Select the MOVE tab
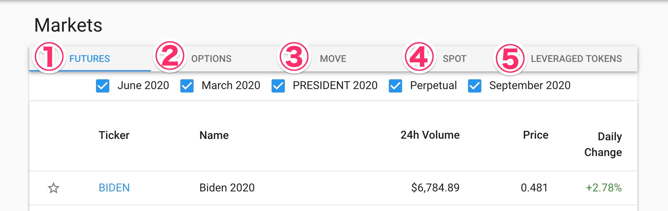The image size is (668, 211). coord(333,59)
